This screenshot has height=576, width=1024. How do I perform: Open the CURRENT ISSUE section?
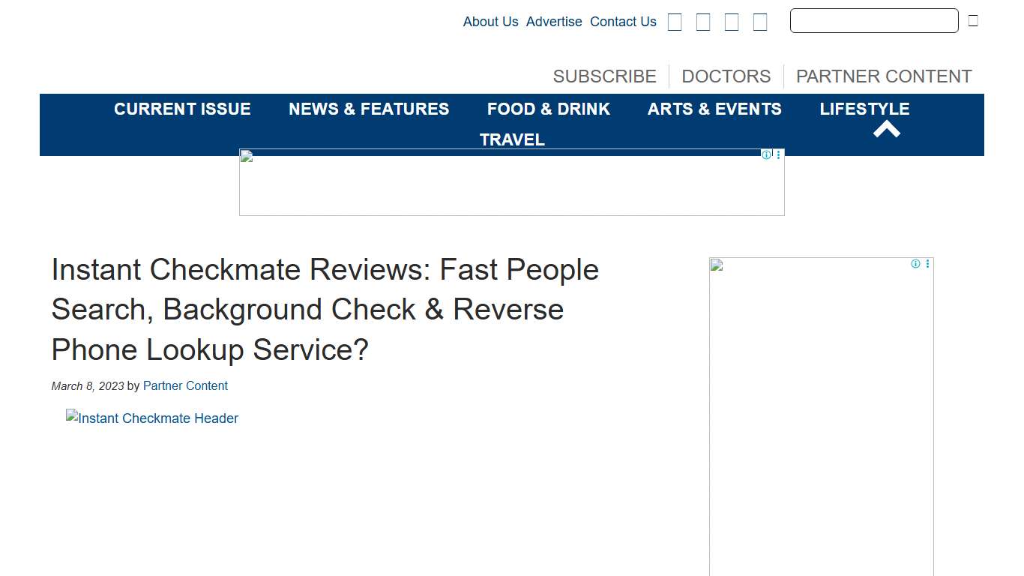coord(182,109)
